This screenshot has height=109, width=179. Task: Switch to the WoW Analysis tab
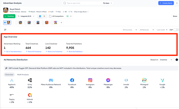pyautogui.click(x=23, y=75)
